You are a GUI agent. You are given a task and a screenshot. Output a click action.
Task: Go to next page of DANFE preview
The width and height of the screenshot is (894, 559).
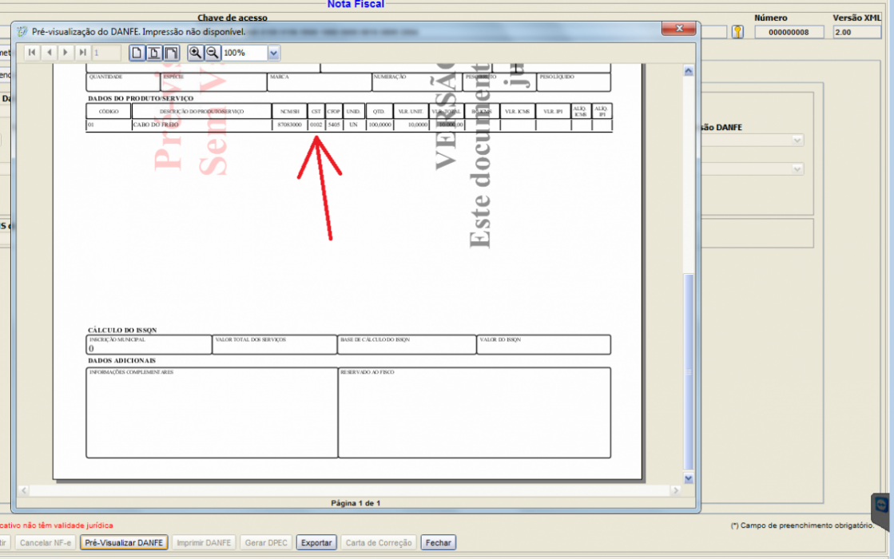(x=66, y=53)
